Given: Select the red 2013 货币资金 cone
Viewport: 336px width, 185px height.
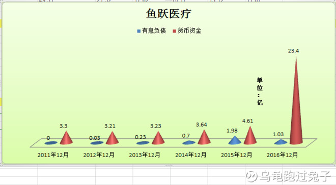Looking at the screenshot, I should 158,139.
